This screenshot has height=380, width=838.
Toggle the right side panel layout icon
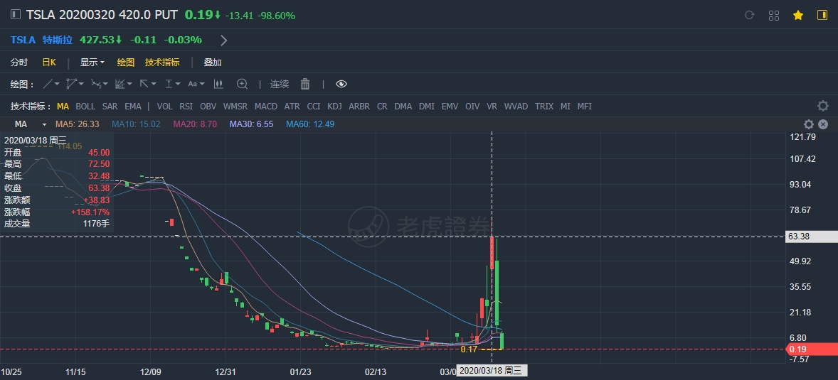822,16
